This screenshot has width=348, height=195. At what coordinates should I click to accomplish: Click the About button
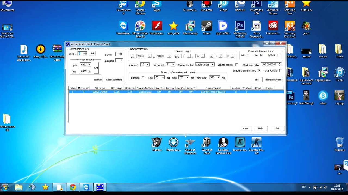[x=246, y=128]
